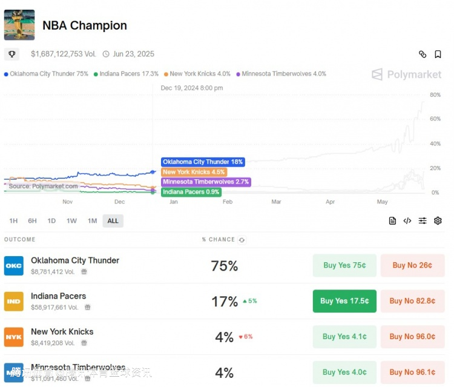
Task: Click the copy link icon
Action: (423, 55)
